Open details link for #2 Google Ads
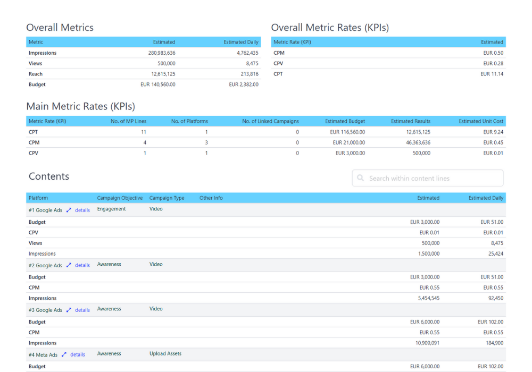532x372 pixels. point(82,265)
